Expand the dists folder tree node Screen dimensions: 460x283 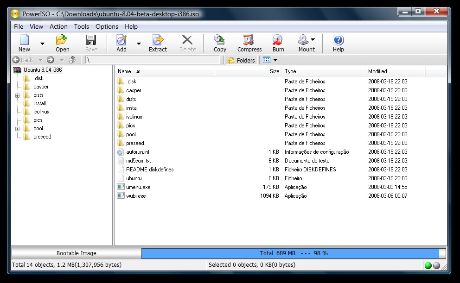18,95
